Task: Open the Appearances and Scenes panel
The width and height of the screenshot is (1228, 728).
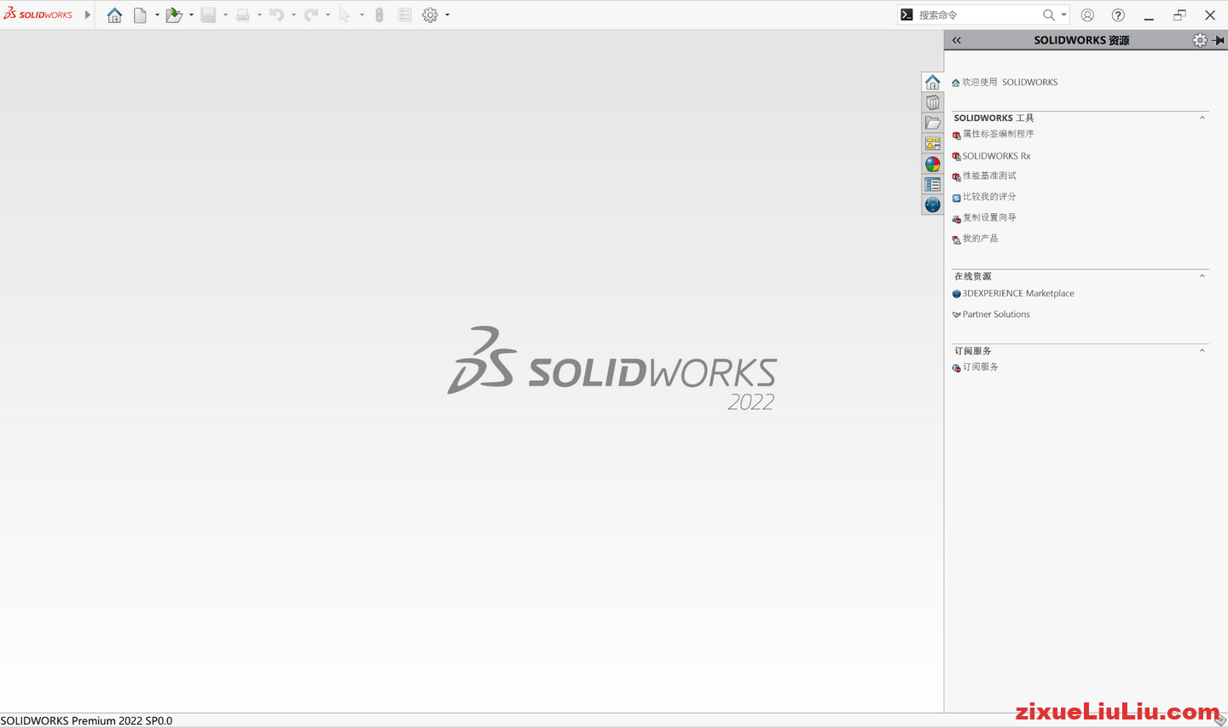Action: (x=932, y=164)
